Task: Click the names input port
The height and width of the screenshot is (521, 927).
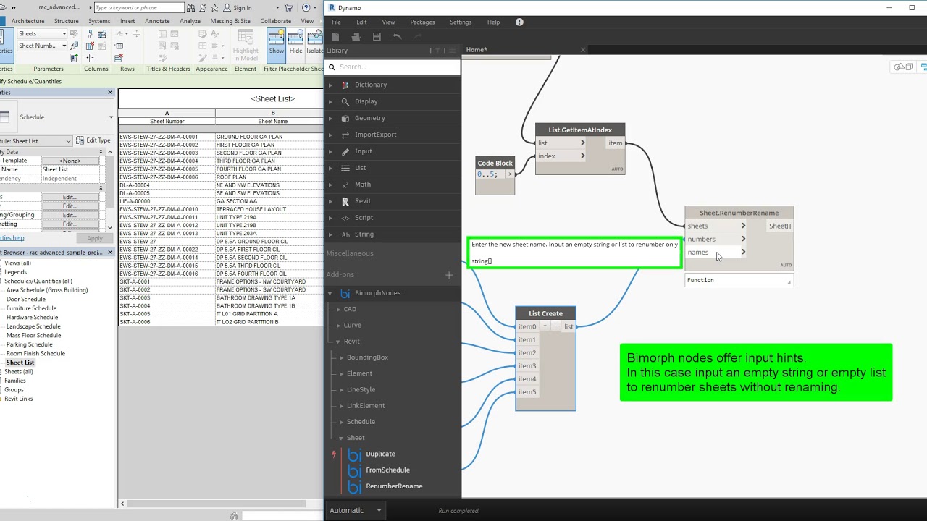Action: (x=716, y=252)
